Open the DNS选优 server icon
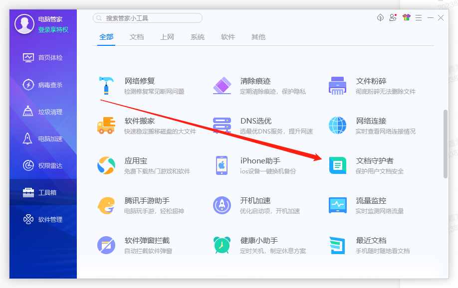The height and width of the screenshot is (288, 458). [222, 126]
